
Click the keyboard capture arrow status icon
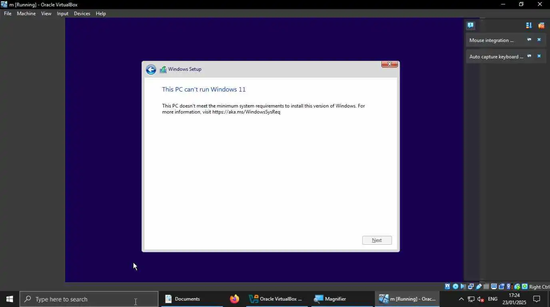tap(524, 287)
